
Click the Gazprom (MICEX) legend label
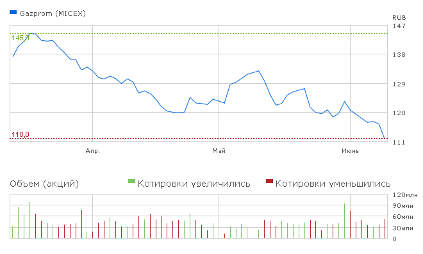pos(53,13)
